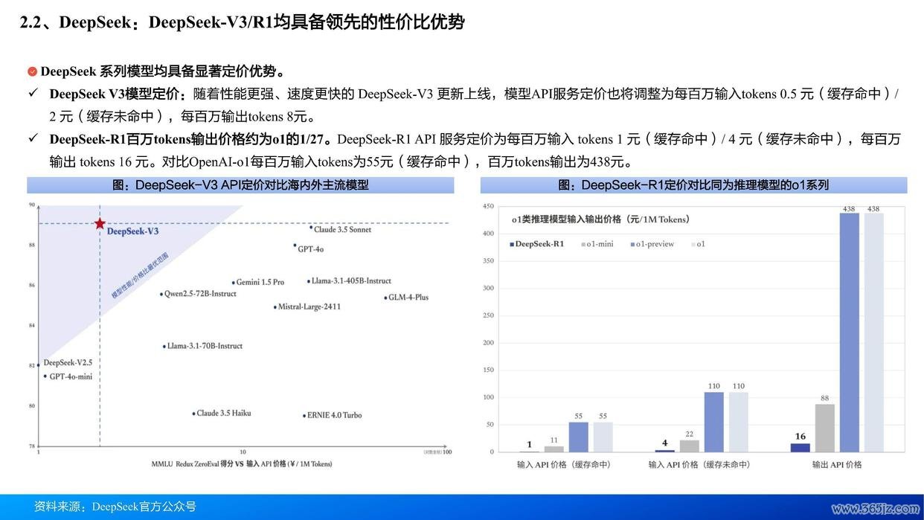Click the category label 输出 API 价格
924x520 pixels.
(836, 464)
